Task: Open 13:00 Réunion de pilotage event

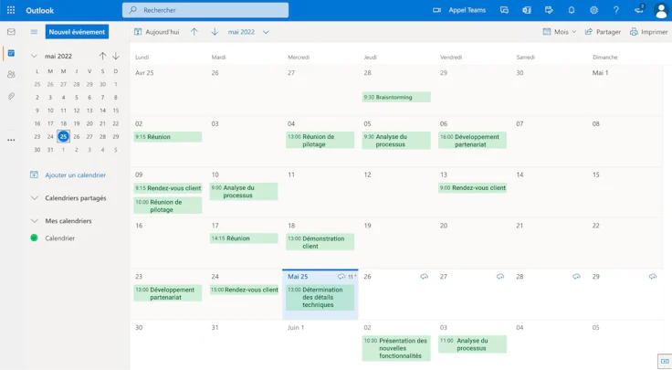Action: pyautogui.click(x=320, y=140)
